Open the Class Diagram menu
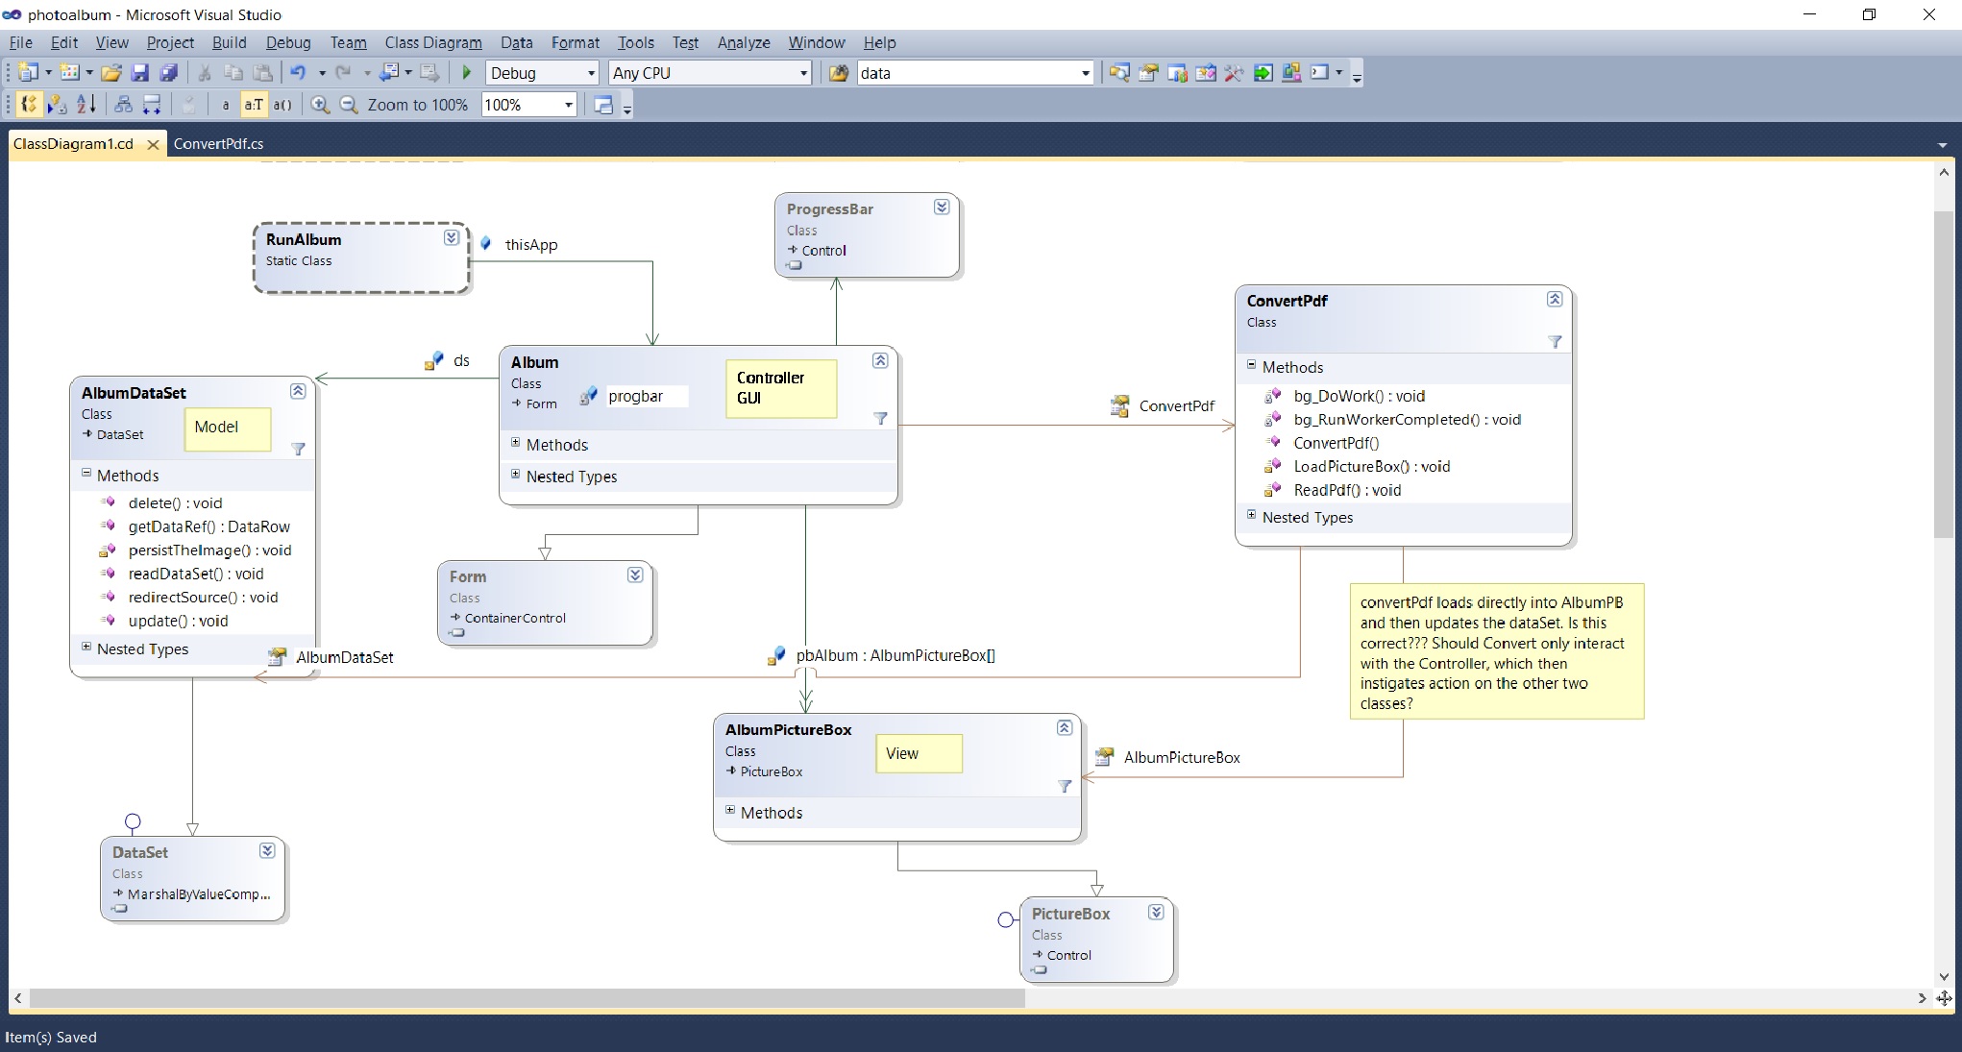The width and height of the screenshot is (1962, 1052). 433,42
